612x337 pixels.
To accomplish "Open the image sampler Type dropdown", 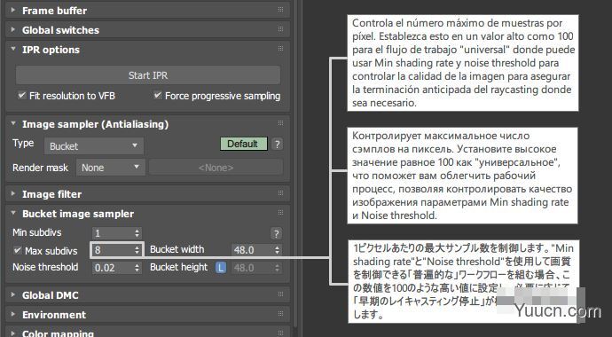I will tap(94, 146).
